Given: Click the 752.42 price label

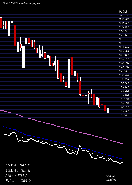Looking at the screenshot, I should 124,103.
